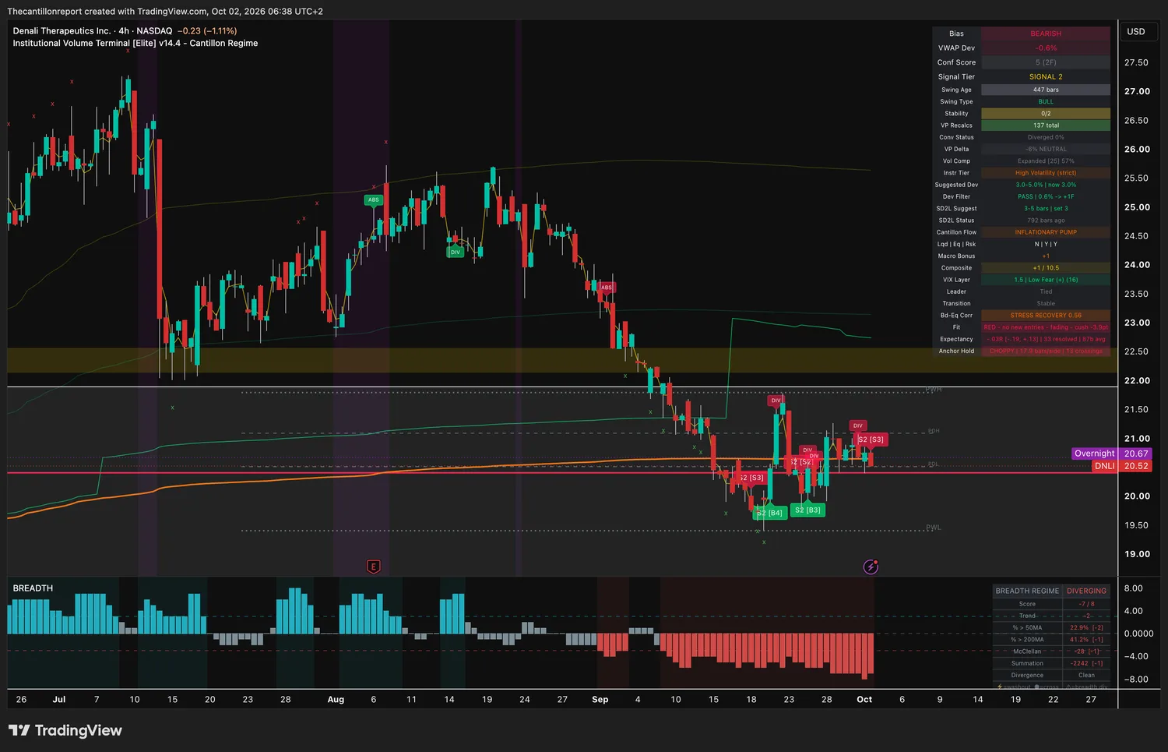Click the 'Low Fear' VIX Layer cell
The height and width of the screenshot is (752, 1168).
click(1046, 280)
